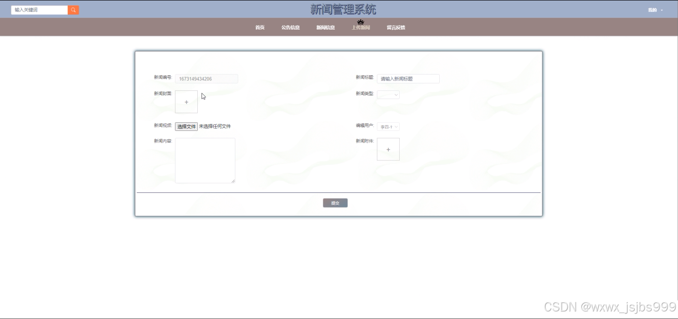Click the 未选择任何文件 text
The image size is (678, 319).
[x=215, y=127]
